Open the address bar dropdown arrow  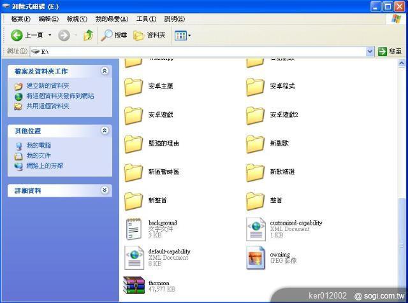(370, 52)
